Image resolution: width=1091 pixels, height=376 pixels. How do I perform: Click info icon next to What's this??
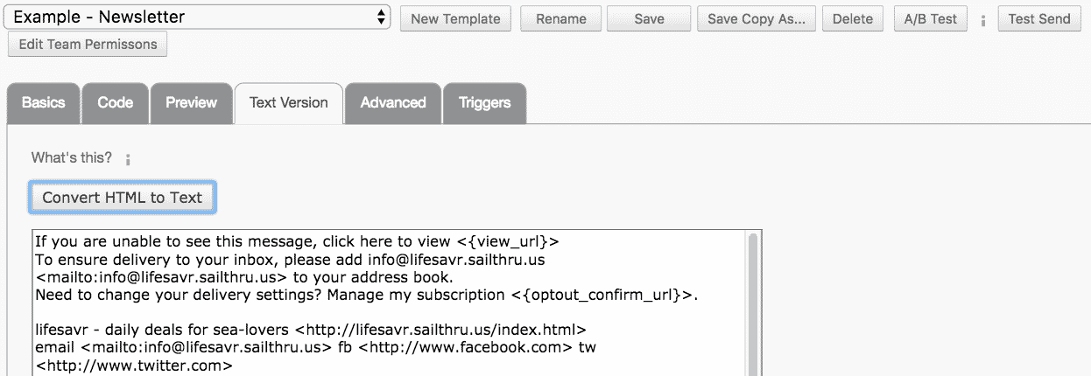pos(128,159)
